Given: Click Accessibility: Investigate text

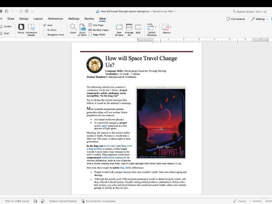Looking at the screenshot, I should point(101,201).
